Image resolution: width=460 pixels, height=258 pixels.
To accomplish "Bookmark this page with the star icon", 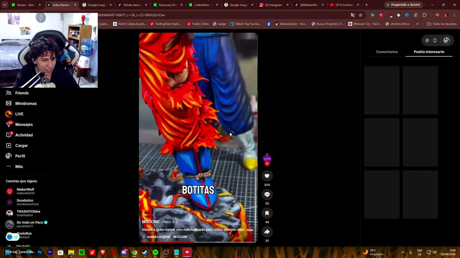I will point(360,15).
